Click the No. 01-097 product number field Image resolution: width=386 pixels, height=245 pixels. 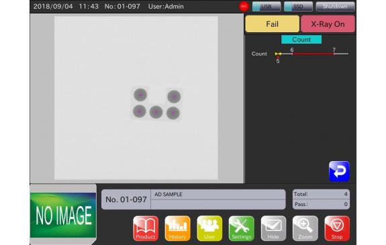click(x=126, y=199)
